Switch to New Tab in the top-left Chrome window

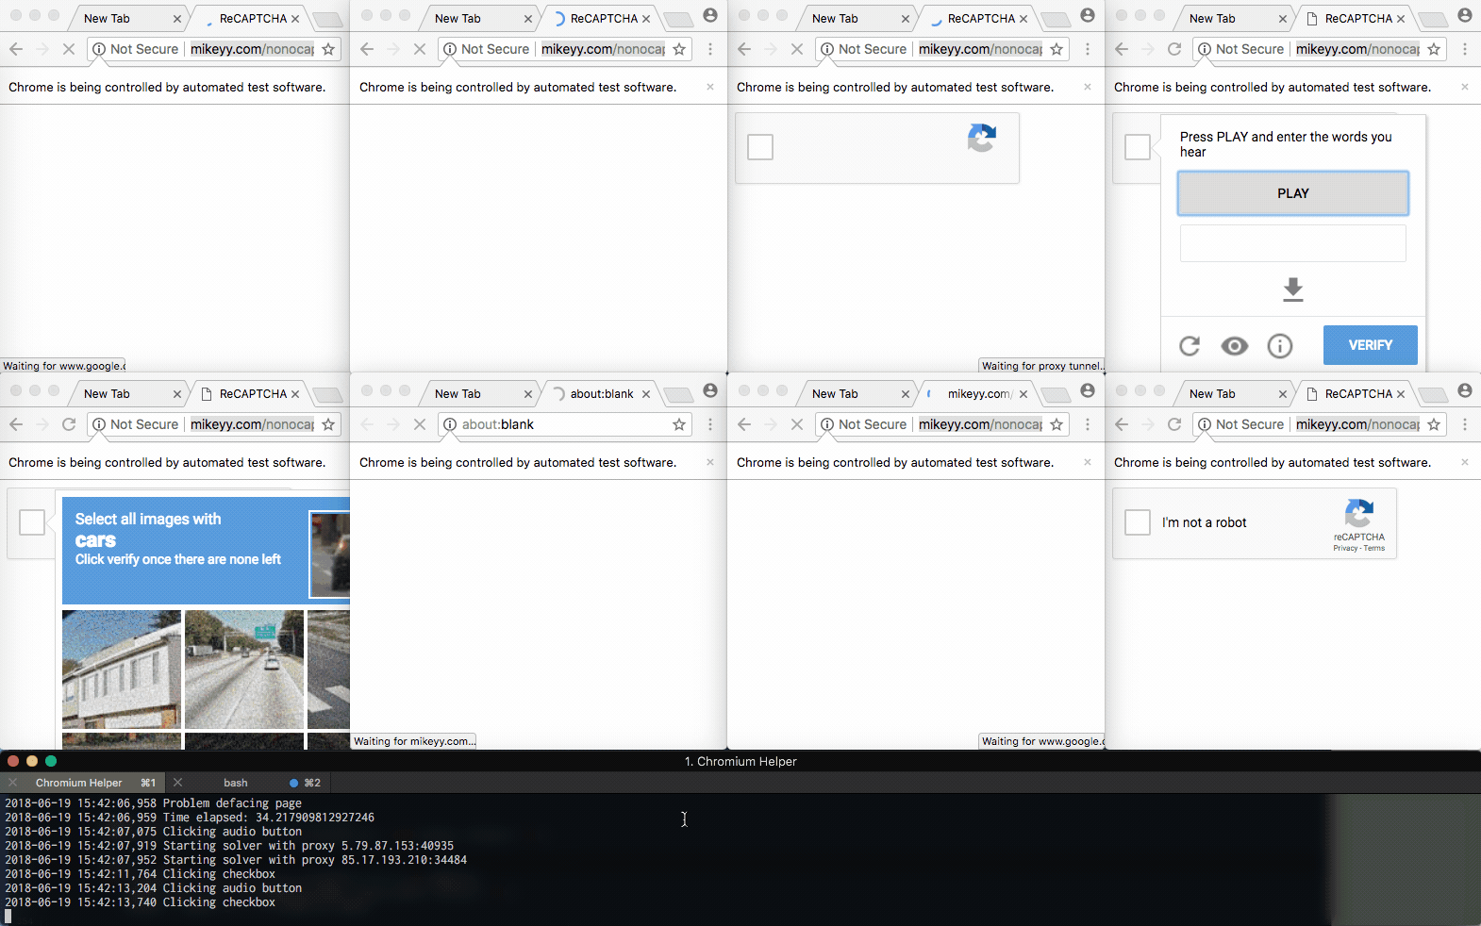pyautogui.click(x=125, y=19)
